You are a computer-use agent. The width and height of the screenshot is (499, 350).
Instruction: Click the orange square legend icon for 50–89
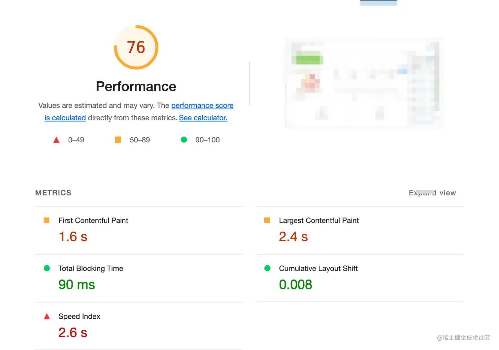point(118,140)
